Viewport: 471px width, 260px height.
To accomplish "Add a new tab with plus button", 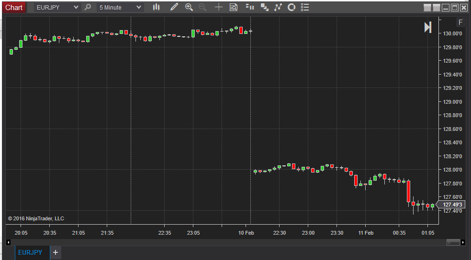I will click(x=56, y=252).
